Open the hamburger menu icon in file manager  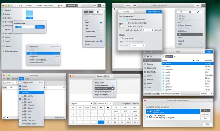[x=103, y=6]
